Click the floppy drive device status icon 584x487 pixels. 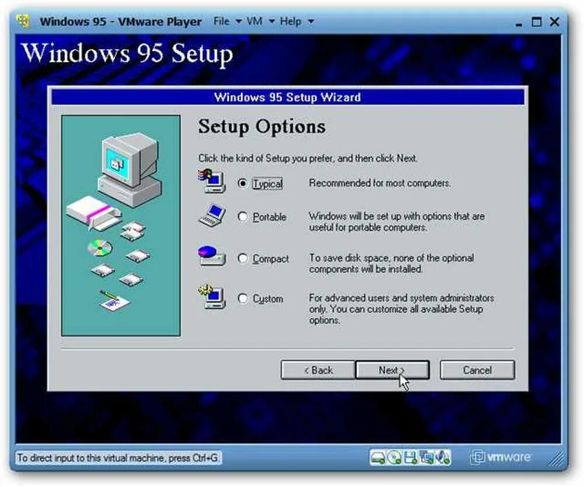pos(410,458)
